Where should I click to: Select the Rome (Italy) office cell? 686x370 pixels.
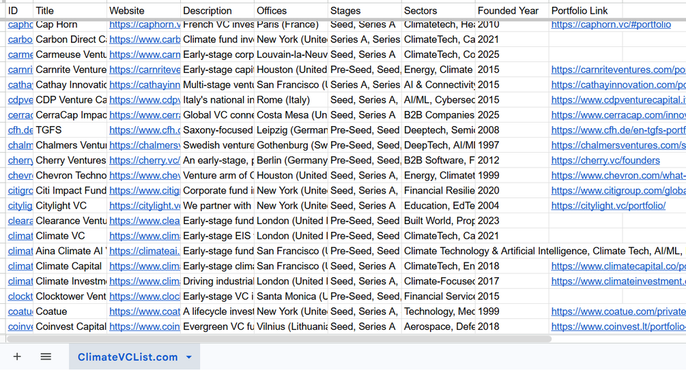291,99
